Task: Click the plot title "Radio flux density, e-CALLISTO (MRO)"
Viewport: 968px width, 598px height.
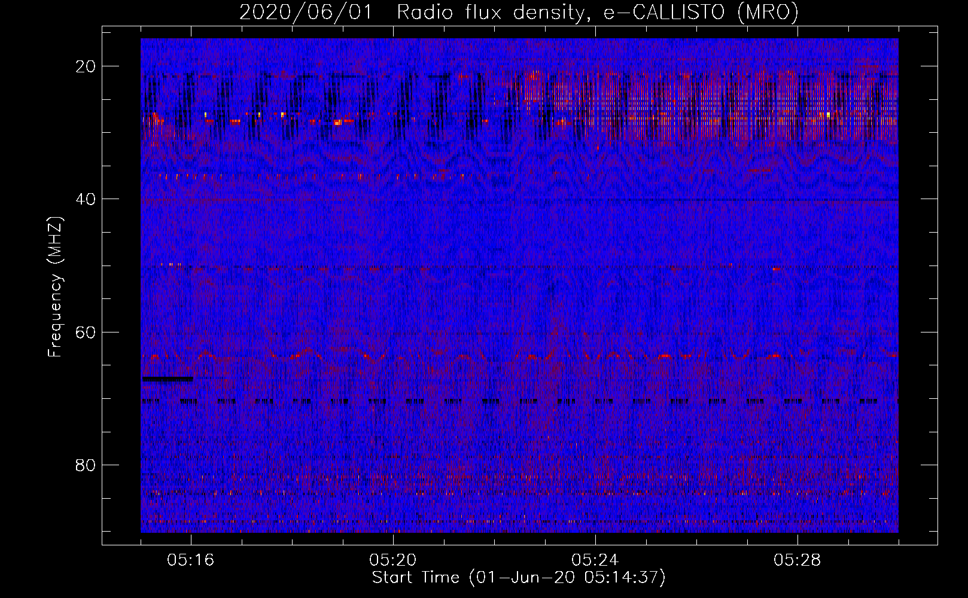Action: point(597,12)
